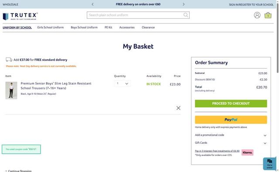Click the IN STOCK availability text
This screenshot has height=172, width=279.
tap(153, 84)
